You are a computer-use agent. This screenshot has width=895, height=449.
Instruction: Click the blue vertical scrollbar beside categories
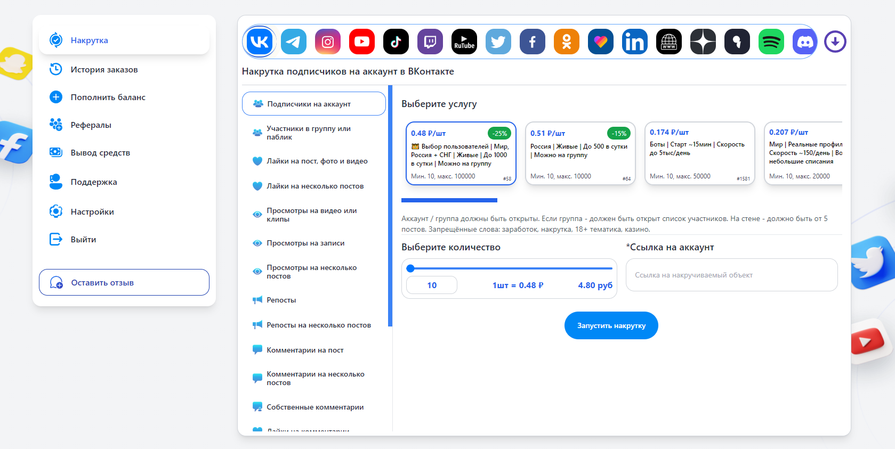(390, 206)
